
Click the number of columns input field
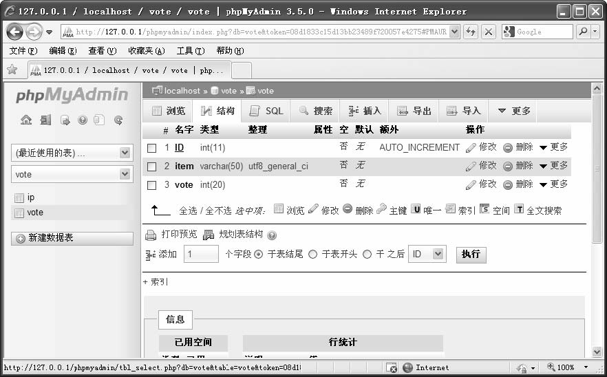[201, 255]
